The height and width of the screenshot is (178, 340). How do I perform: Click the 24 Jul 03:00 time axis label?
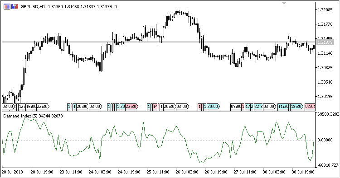click(100, 172)
